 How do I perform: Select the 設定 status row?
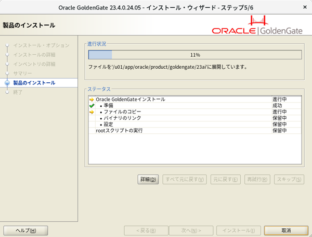click(195, 124)
